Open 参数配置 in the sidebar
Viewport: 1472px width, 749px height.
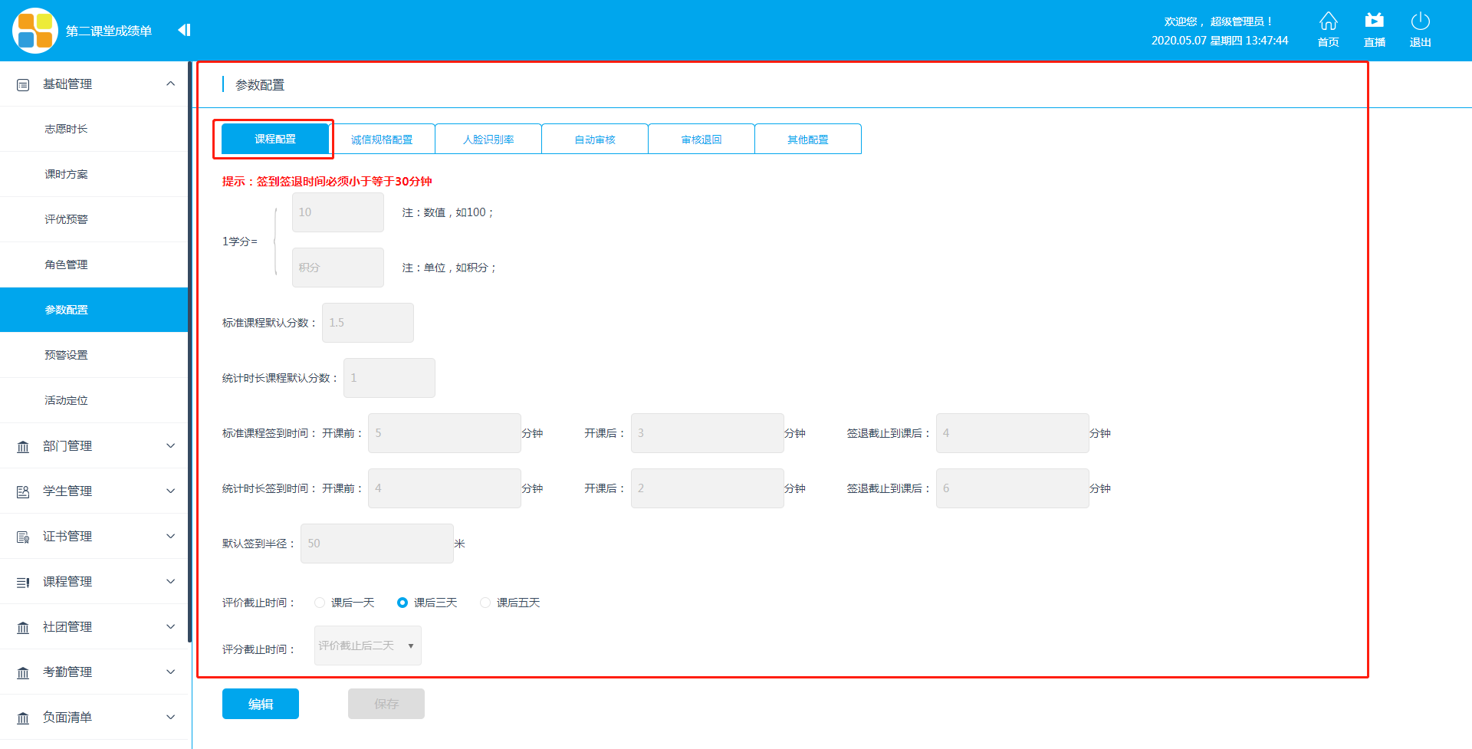94,310
